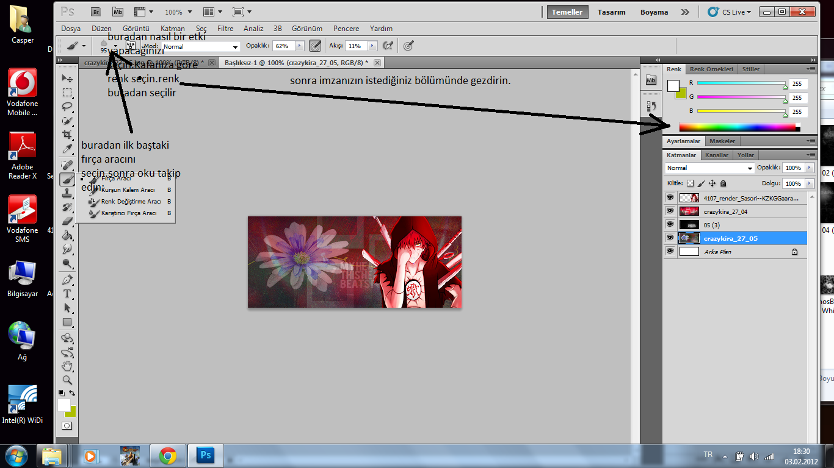
Task: Open the Katman menu
Action: pos(173,29)
